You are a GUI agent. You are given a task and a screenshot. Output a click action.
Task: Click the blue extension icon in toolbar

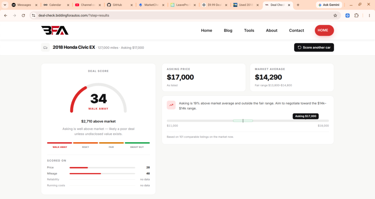[x=348, y=15]
